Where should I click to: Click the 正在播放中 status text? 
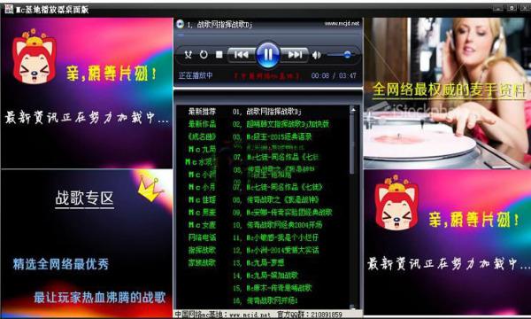click(196, 75)
